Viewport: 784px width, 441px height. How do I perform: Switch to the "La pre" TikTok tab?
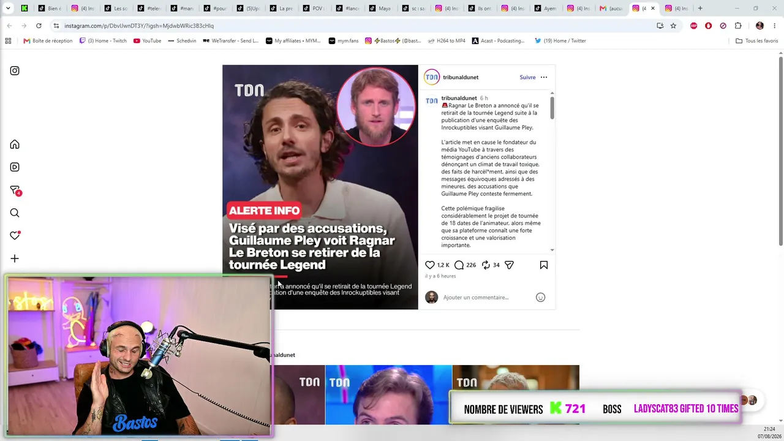click(x=281, y=9)
